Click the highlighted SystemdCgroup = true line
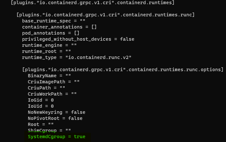The image size is (226, 142). [x=57, y=137]
